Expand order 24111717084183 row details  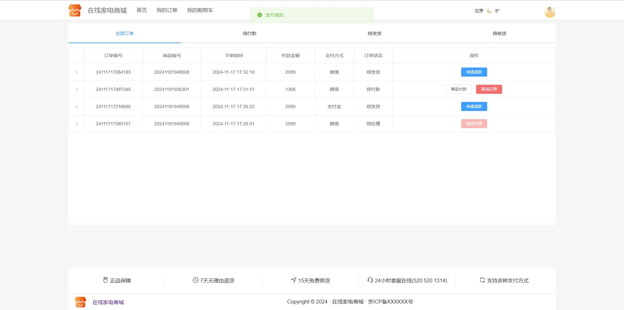pyautogui.click(x=77, y=72)
